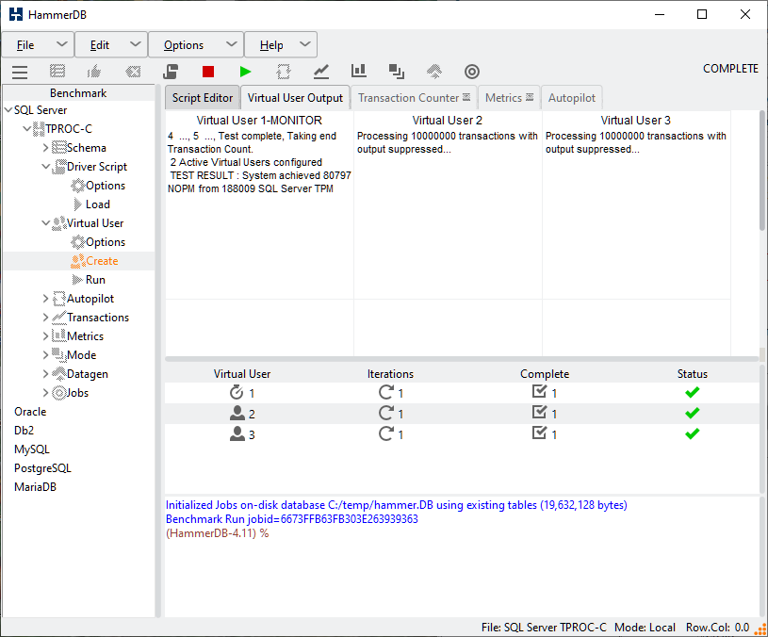Expand the Jobs tree node
The height and width of the screenshot is (637, 768).
point(45,393)
